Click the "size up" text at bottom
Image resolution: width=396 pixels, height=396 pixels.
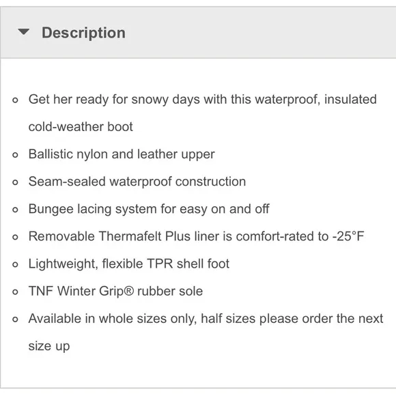point(49,346)
